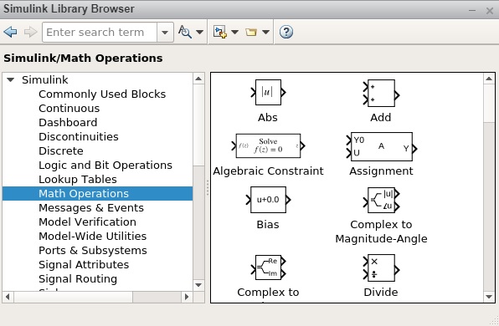Click the open folder icon
499x326 pixels.
tap(251, 32)
